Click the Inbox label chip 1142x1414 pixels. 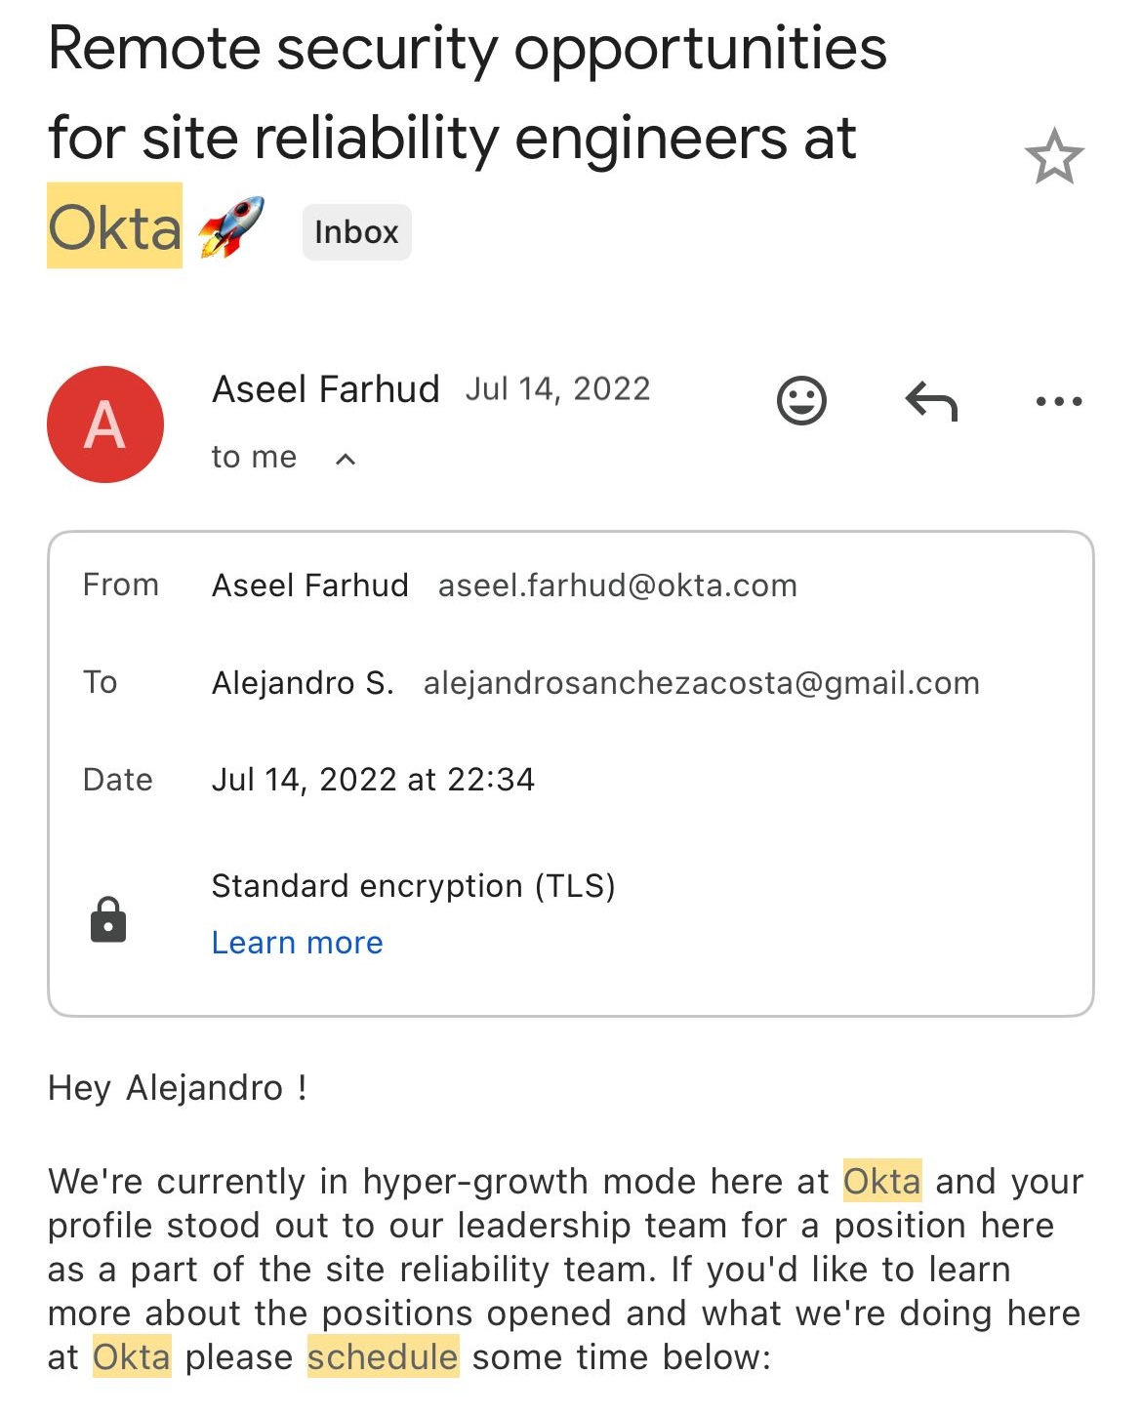coord(356,232)
